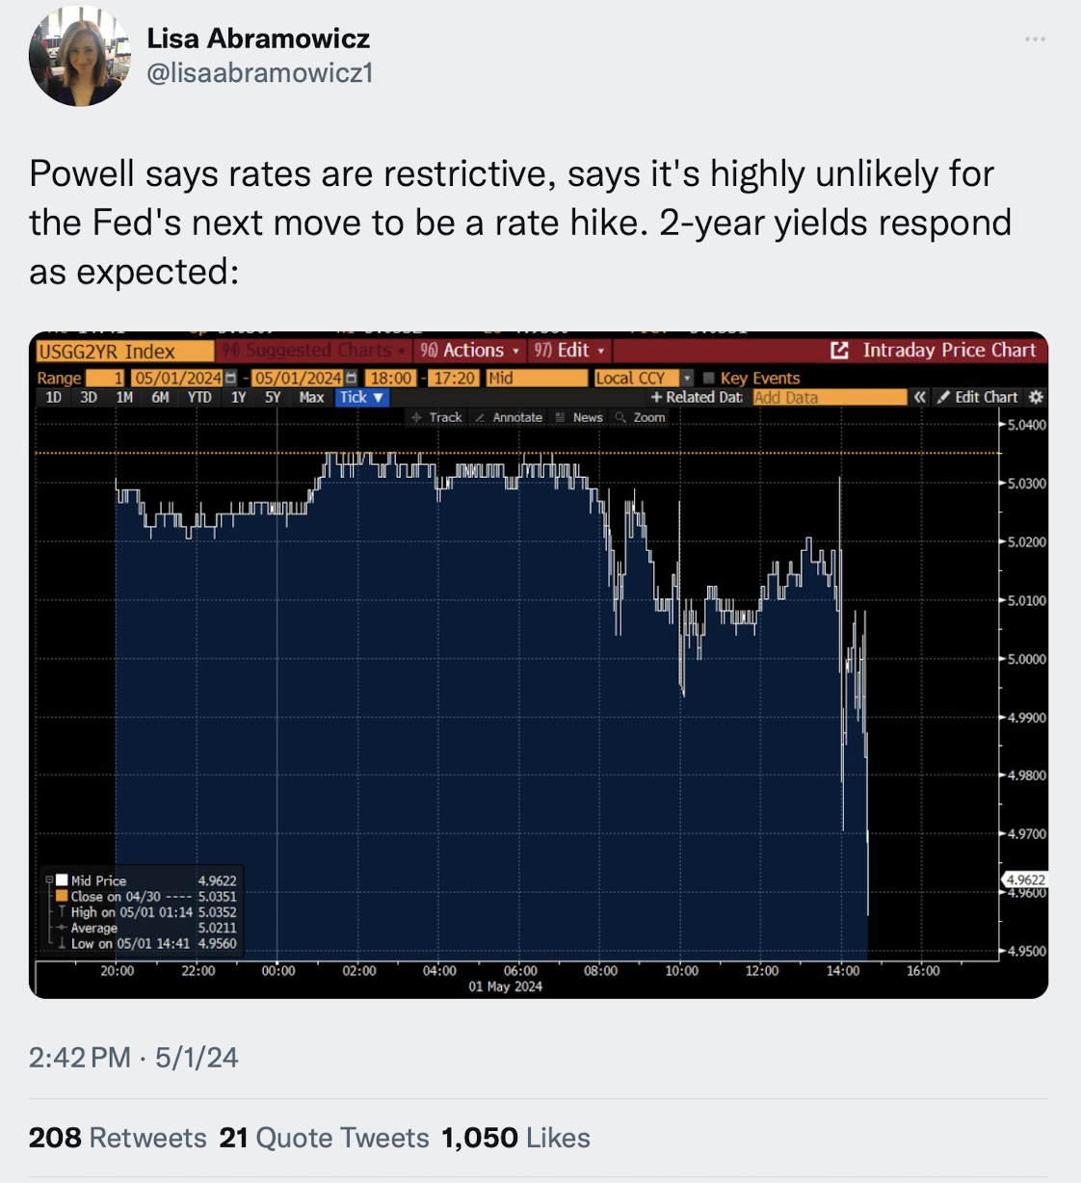Open the Local CCY dropdown
The width and height of the screenshot is (1081, 1183).
687,378
